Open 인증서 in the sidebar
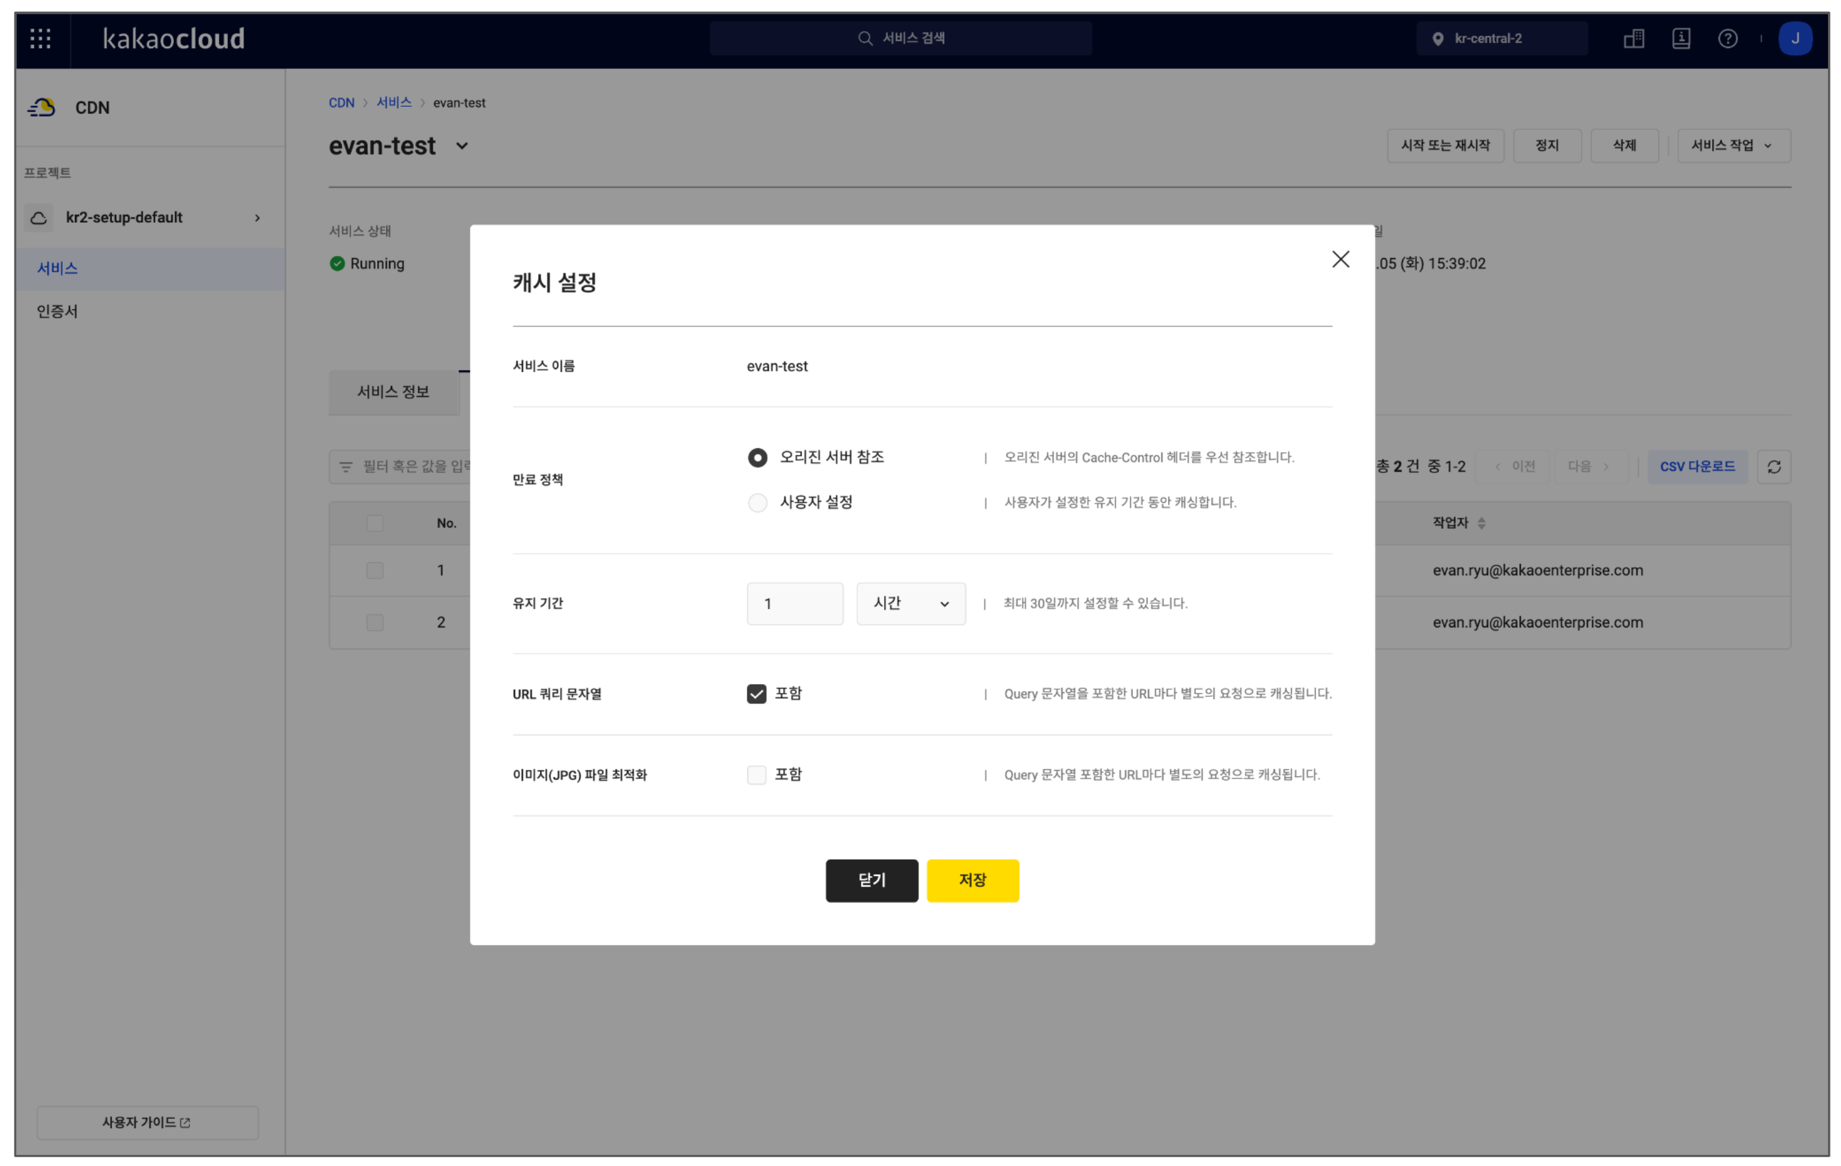Image resolution: width=1841 pixels, height=1166 pixels. pyautogui.click(x=150, y=311)
